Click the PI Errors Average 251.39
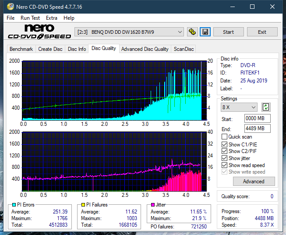286x235 pixels. 60,212
